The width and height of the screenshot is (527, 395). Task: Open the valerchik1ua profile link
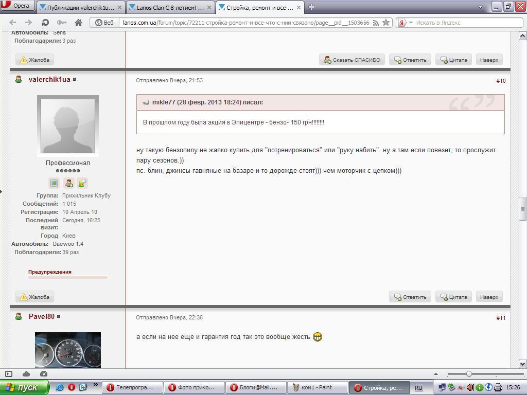tap(49, 80)
